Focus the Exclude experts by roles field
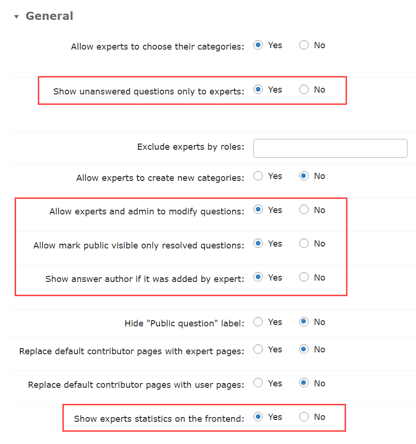The height and width of the screenshot is (444, 416). (x=330, y=148)
